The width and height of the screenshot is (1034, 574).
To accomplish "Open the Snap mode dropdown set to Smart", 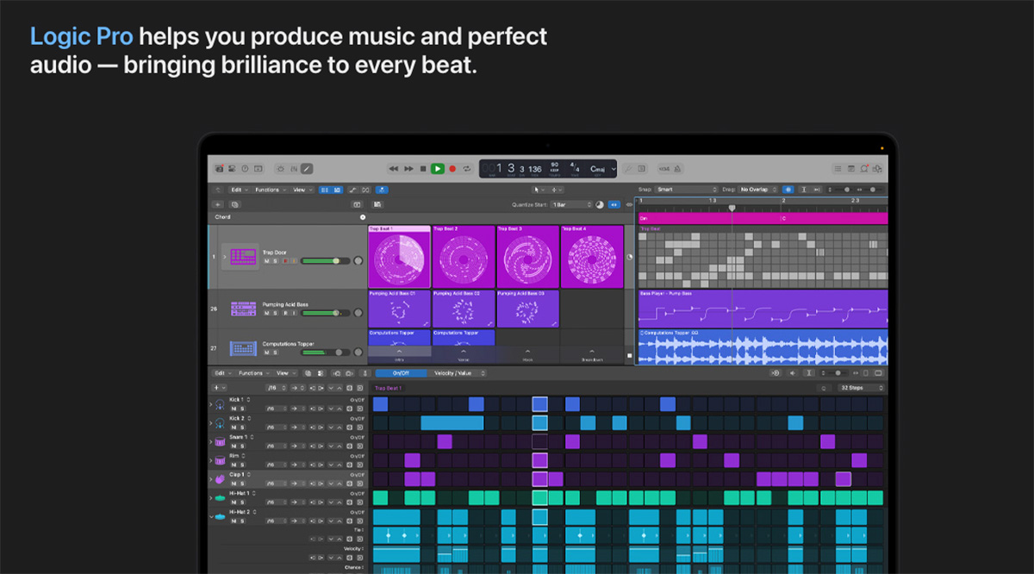I will [x=685, y=189].
